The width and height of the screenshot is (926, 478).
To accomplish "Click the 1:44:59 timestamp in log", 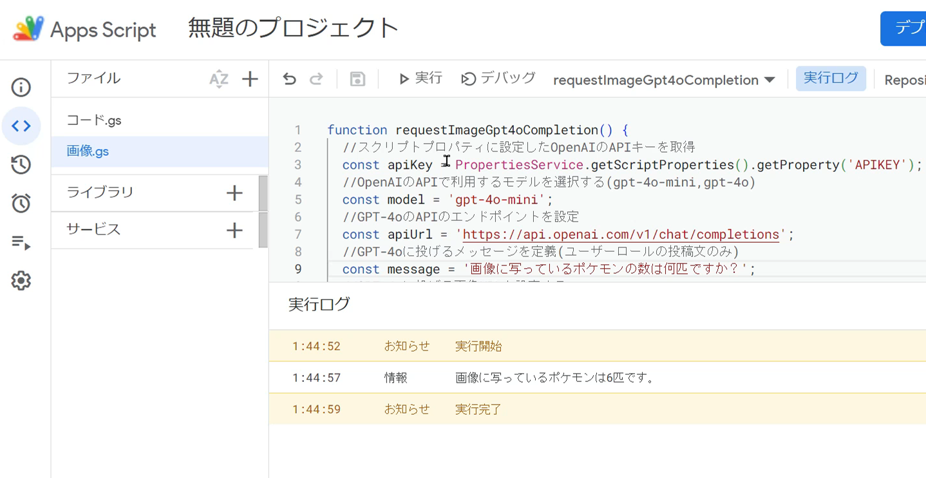I will [x=316, y=410].
